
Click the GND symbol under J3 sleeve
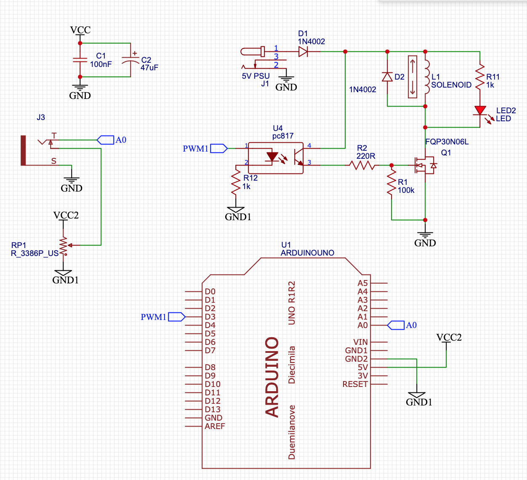pyautogui.click(x=72, y=181)
